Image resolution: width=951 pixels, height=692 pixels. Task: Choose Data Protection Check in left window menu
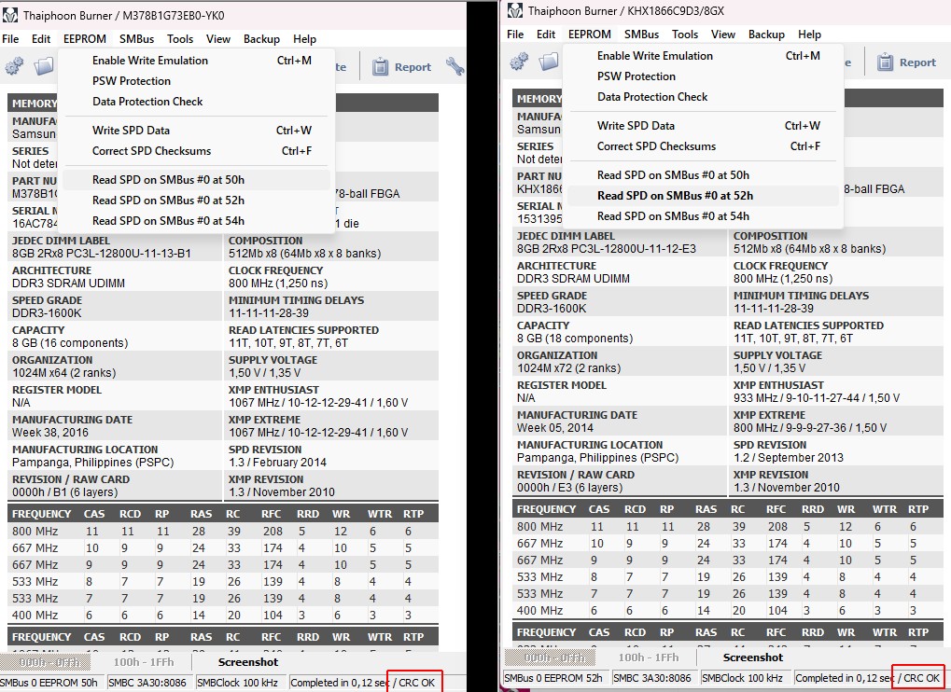click(x=197, y=102)
